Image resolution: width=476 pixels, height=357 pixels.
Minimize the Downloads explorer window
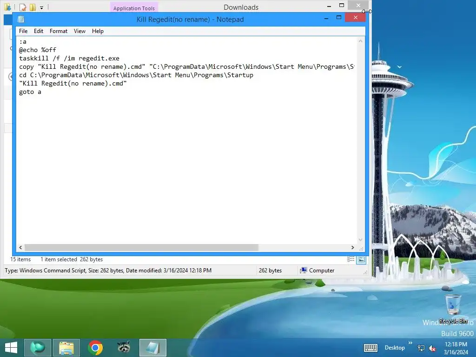coord(329,6)
